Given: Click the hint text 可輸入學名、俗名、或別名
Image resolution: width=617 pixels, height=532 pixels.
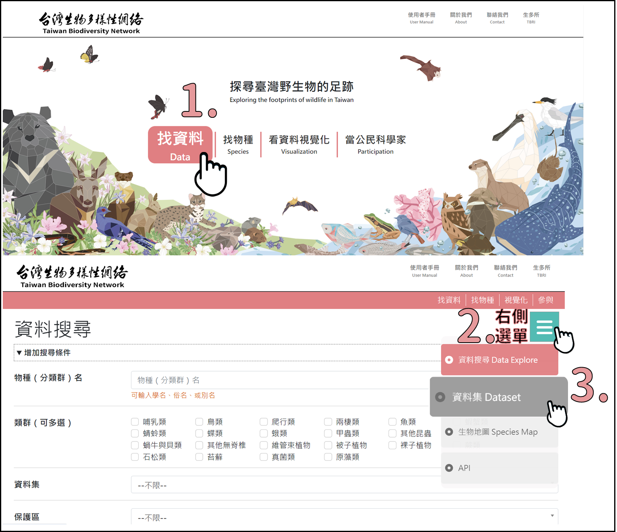Looking at the screenshot, I should tap(173, 395).
